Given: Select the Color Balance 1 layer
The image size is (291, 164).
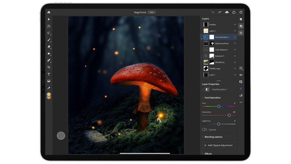Looking at the screenshot, I should click(219, 50).
